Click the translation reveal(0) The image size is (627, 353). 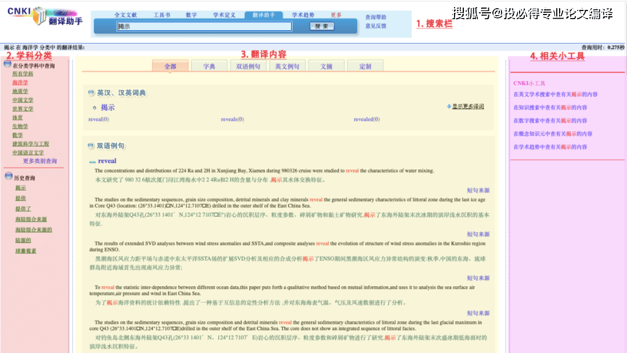[x=98, y=119]
